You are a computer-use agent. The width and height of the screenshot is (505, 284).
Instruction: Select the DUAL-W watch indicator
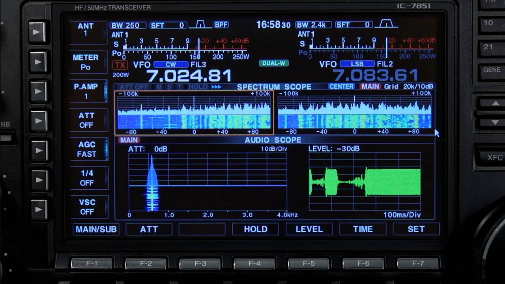coord(273,63)
